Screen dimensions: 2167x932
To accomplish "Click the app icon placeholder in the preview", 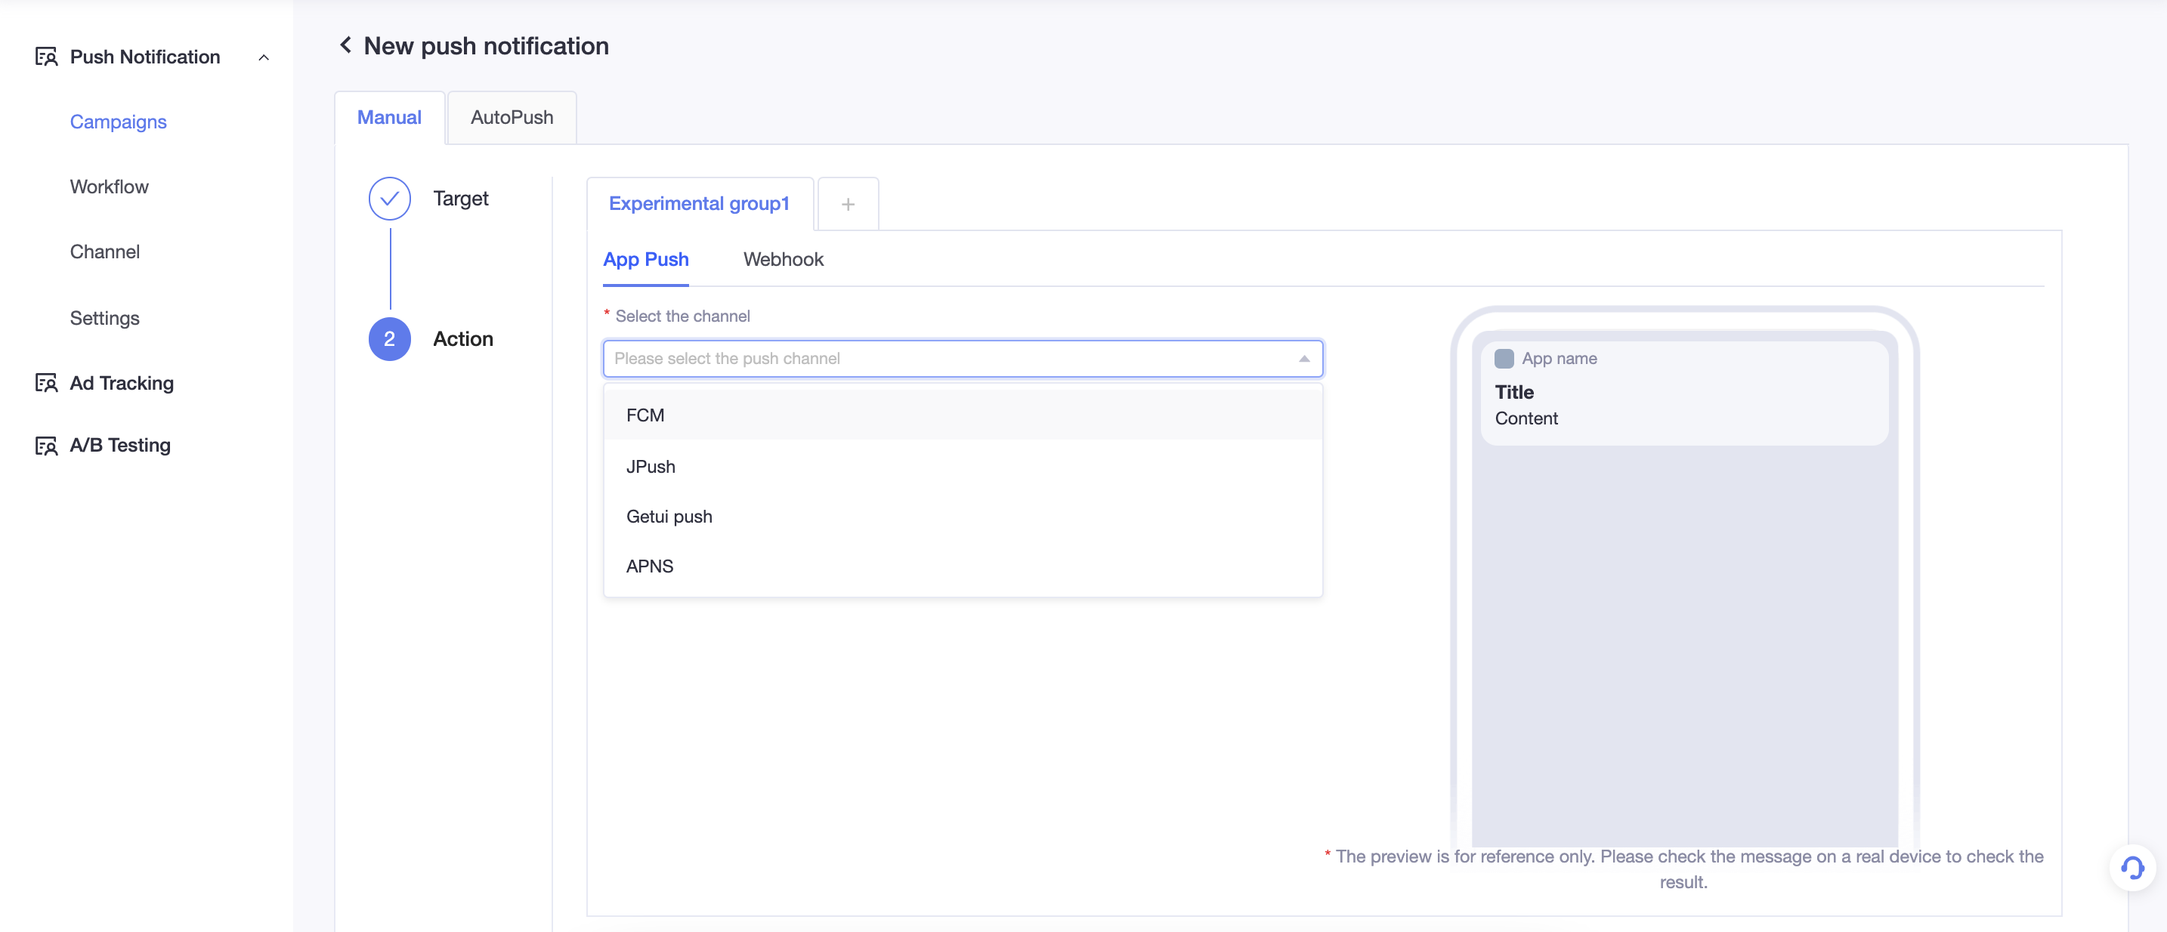I will (1504, 358).
